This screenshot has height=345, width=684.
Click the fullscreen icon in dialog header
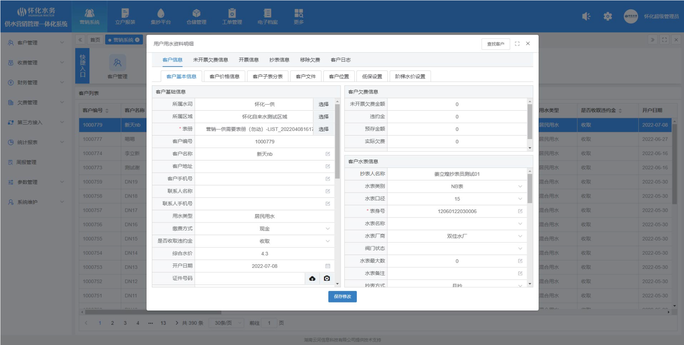pos(517,44)
